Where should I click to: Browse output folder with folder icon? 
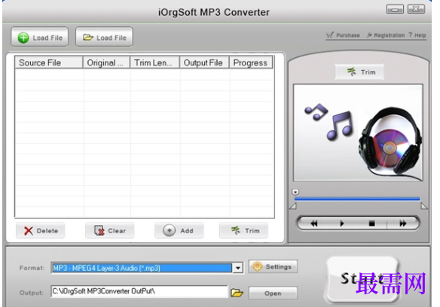[237, 293]
